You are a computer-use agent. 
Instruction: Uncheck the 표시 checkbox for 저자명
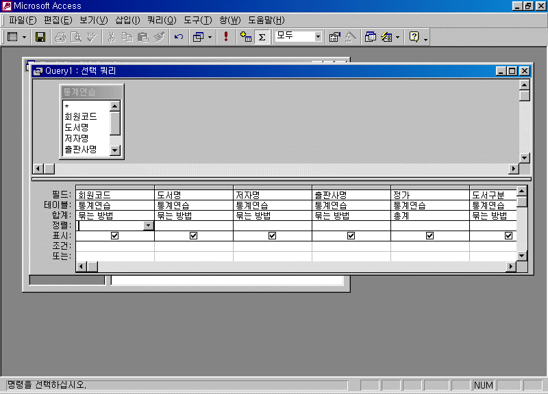[x=272, y=236]
